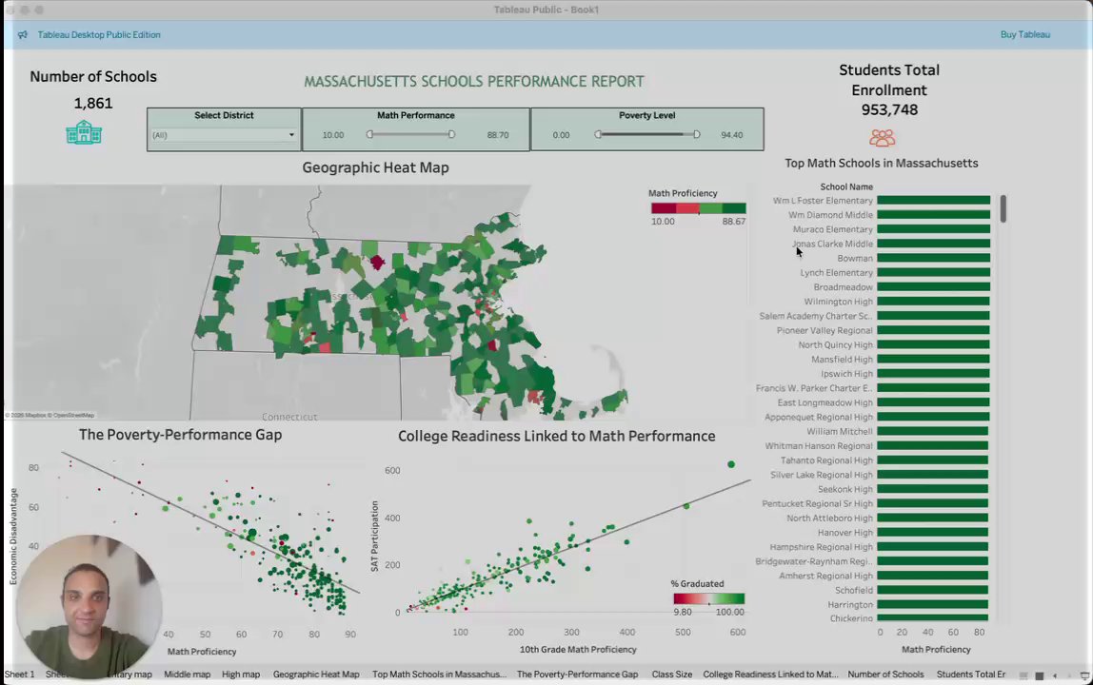Select the Wilmington High bar
The width and height of the screenshot is (1093, 685).
[933, 302]
